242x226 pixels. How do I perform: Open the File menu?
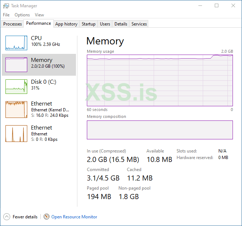click(x=6, y=15)
